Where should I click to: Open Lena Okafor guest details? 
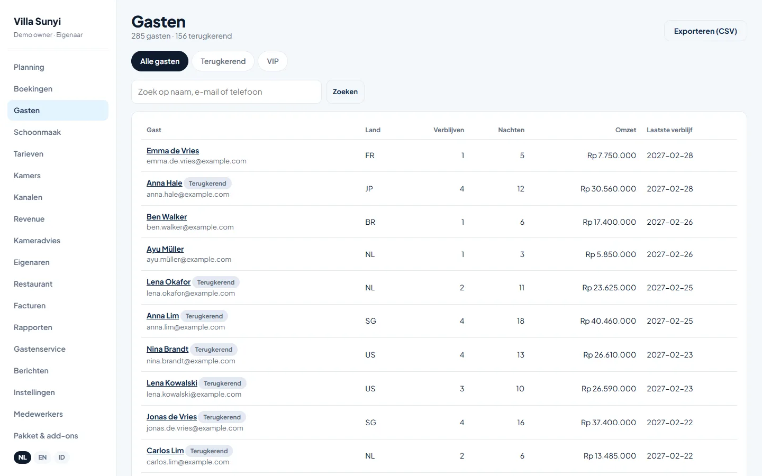168,282
